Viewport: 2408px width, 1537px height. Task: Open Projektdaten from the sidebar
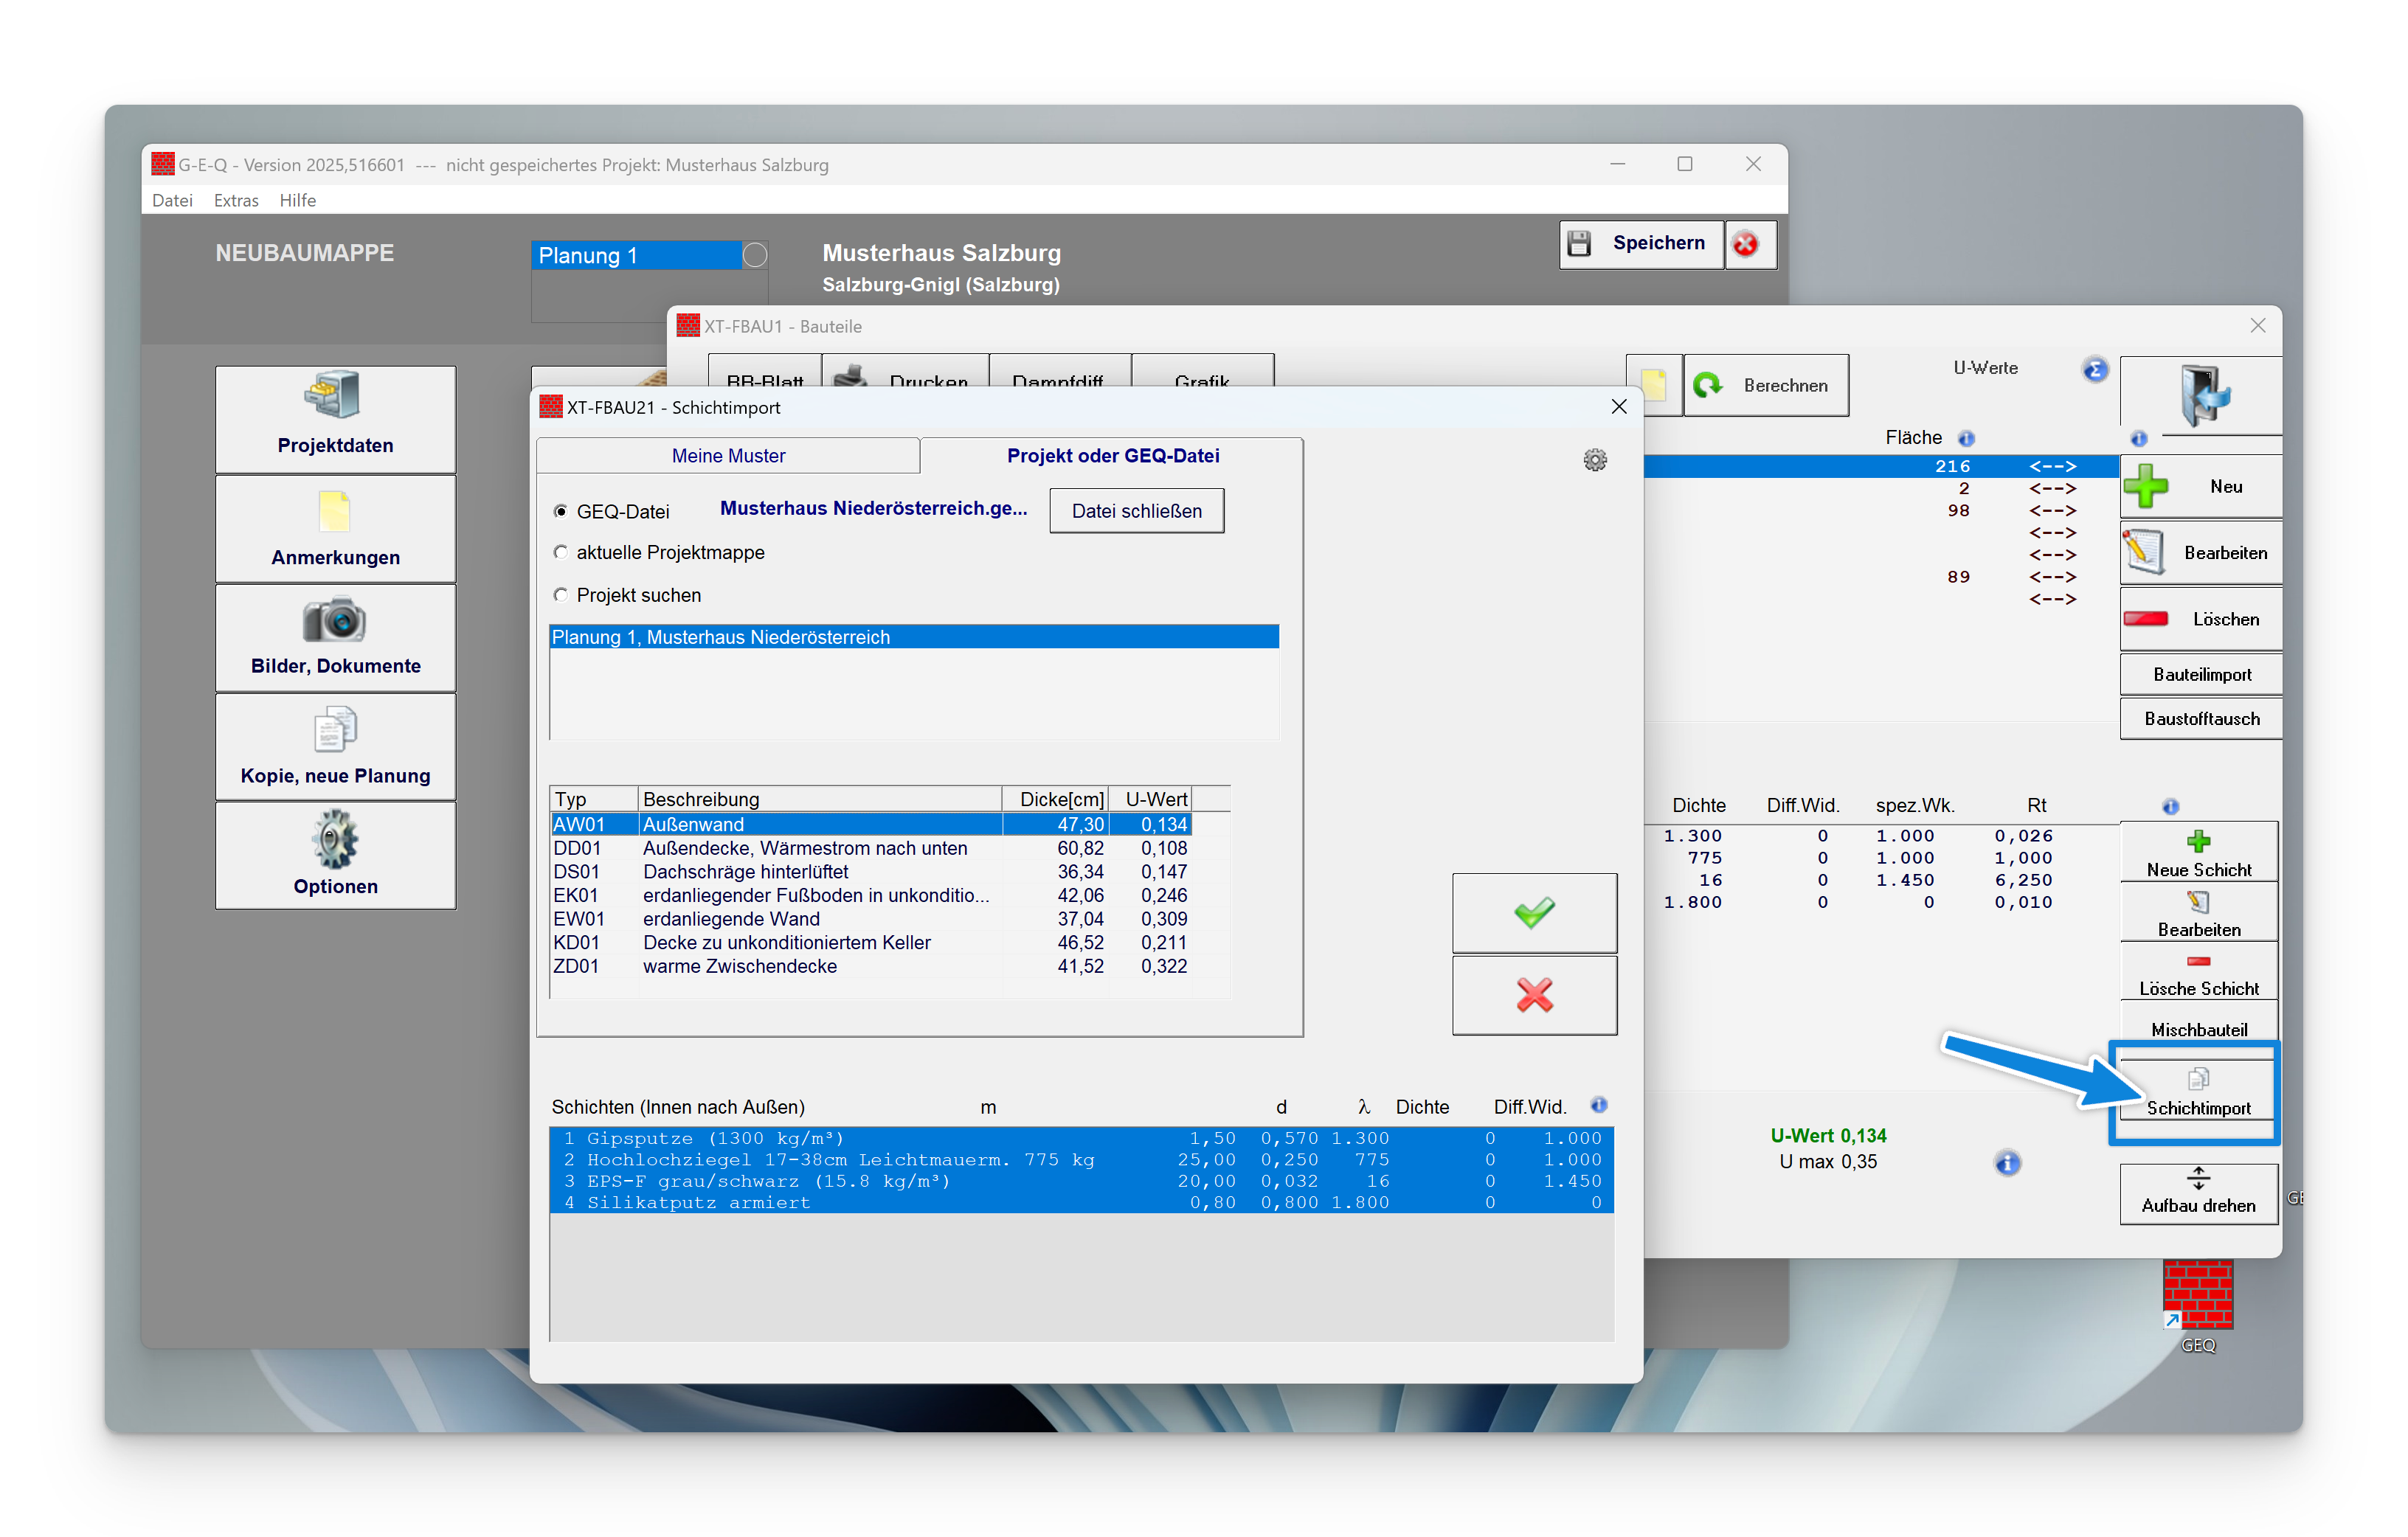335,419
